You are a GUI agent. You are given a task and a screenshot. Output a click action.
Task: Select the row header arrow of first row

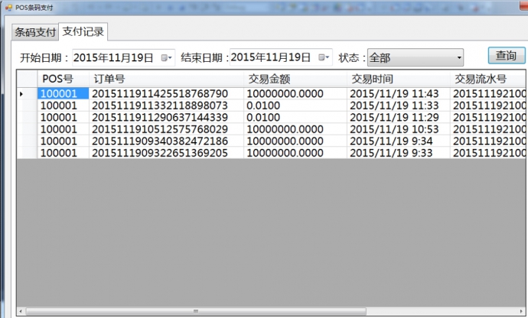coord(27,93)
